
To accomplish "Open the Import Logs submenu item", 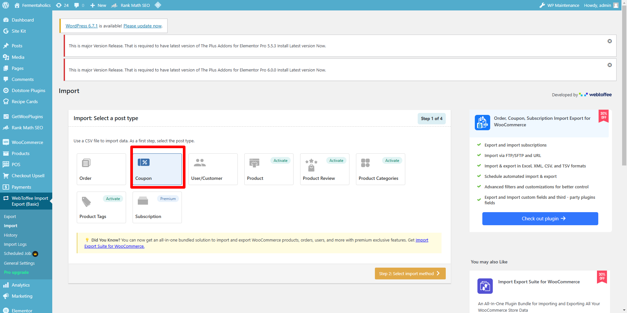I will 15,244.
